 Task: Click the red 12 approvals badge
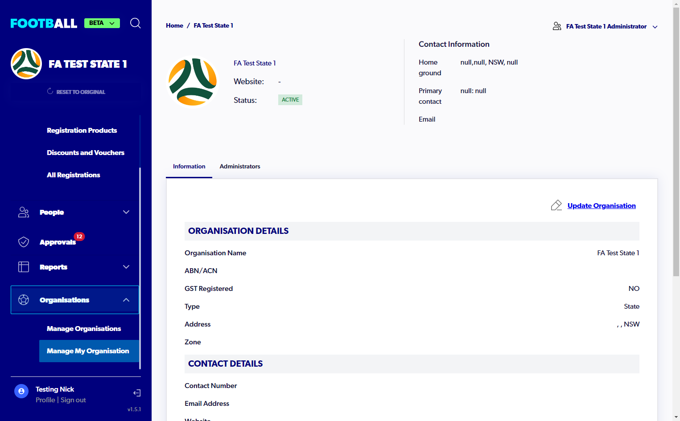point(79,237)
